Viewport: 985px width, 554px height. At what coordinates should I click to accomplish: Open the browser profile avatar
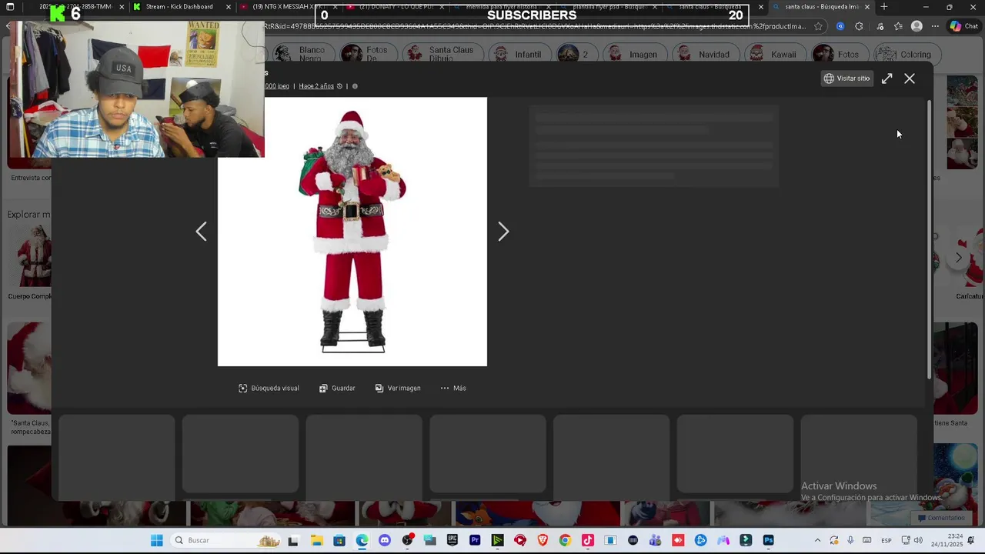(x=917, y=26)
